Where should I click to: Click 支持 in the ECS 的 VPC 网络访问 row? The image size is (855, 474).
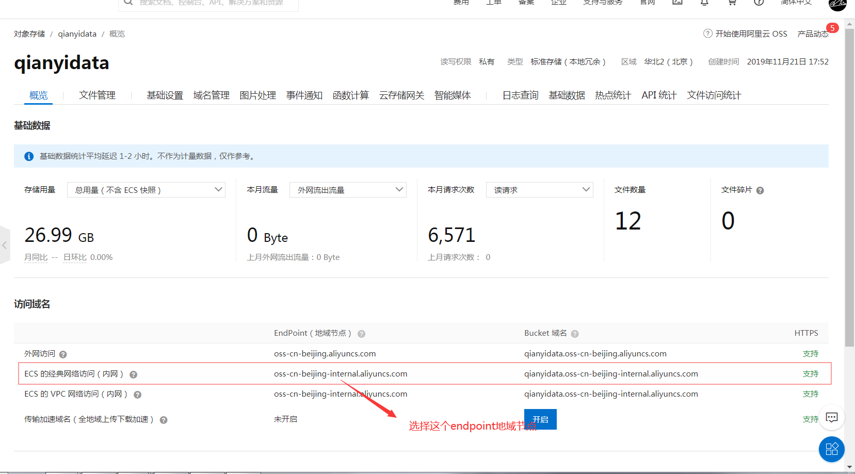tap(810, 394)
